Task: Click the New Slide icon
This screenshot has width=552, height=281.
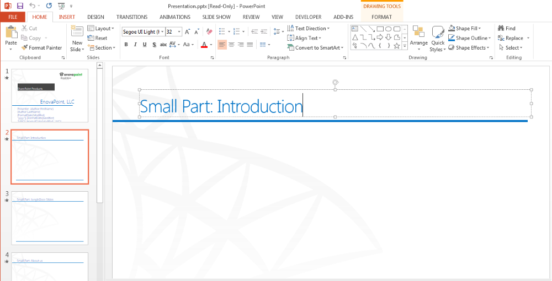Action: pyautogui.click(x=77, y=31)
